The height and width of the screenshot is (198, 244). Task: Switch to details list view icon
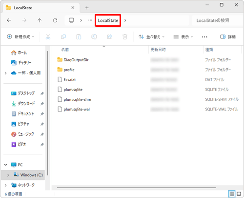[232, 194]
